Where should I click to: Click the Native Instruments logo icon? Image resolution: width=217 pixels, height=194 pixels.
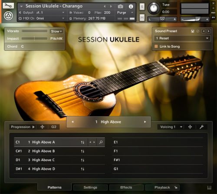pyautogui.click(x=8, y=16)
